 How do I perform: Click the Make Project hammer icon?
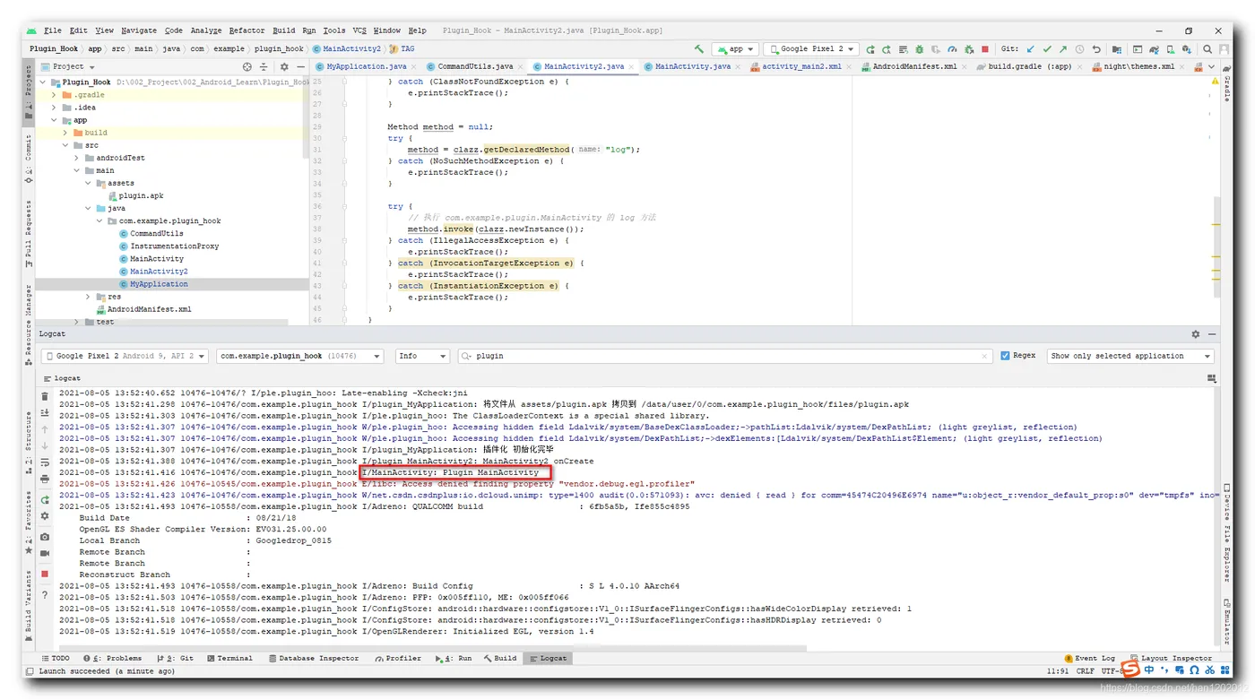[x=699, y=49]
